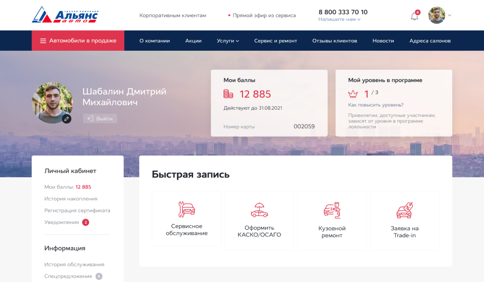Open История накопления in sidebar
The width and height of the screenshot is (484, 282).
[71, 199]
